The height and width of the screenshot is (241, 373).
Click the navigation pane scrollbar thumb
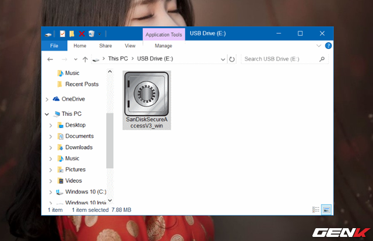coord(110,141)
